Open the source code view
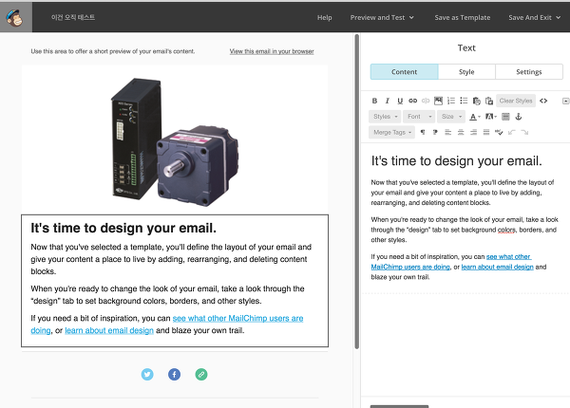570x408 pixels. (x=543, y=101)
